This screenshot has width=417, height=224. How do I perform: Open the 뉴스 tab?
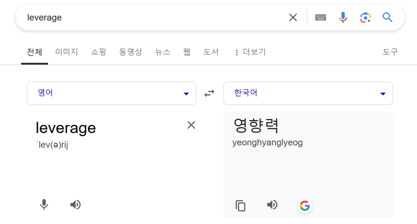pos(162,52)
